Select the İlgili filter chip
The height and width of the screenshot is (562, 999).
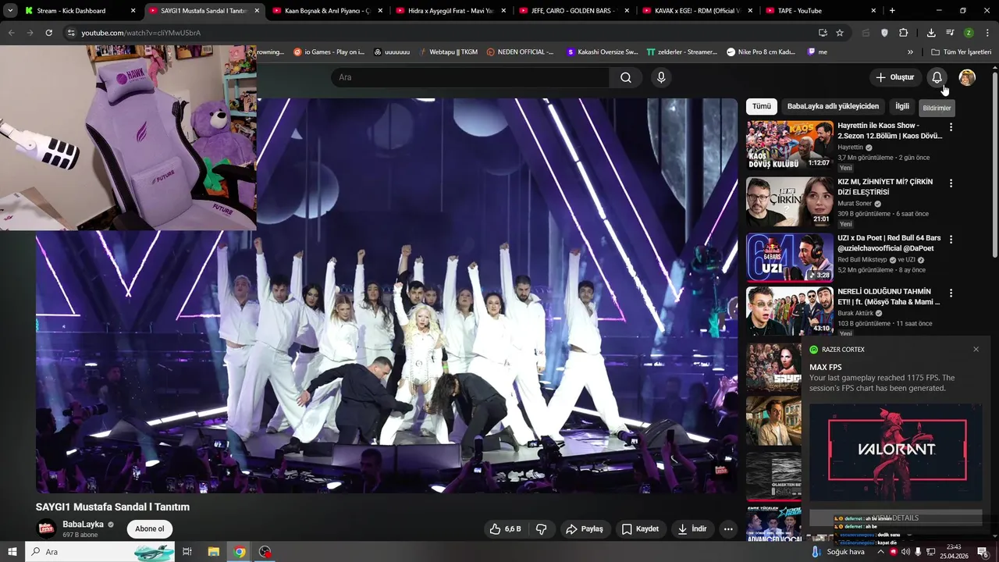[902, 106]
